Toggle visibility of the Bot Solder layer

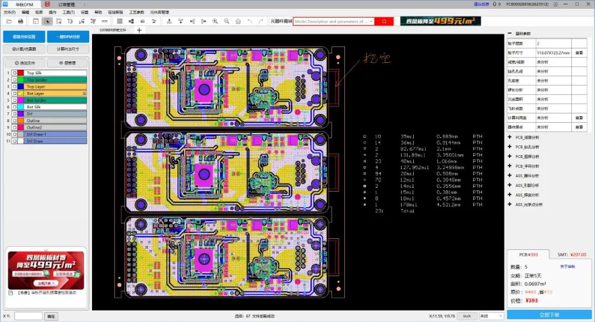coord(14,101)
